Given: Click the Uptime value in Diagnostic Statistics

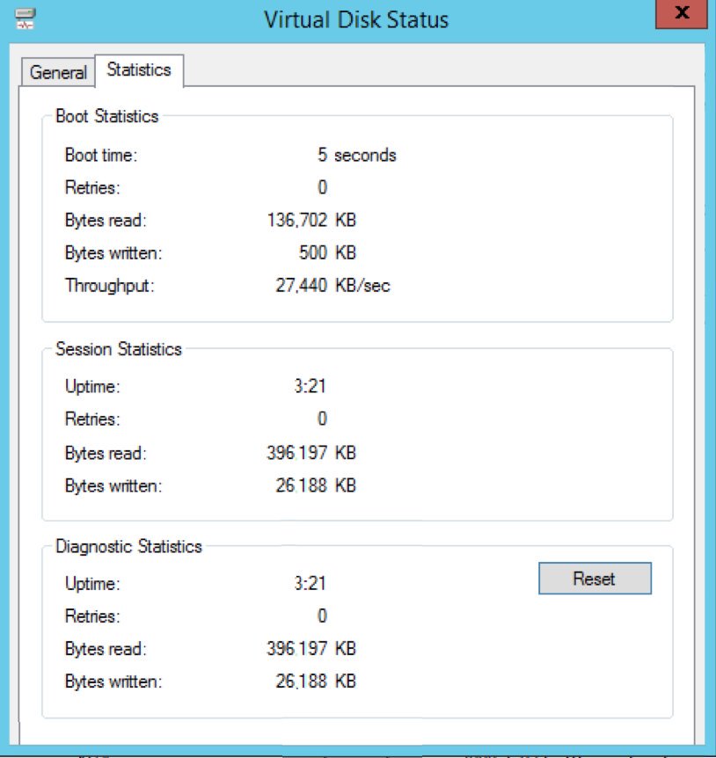Looking at the screenshot, I should 310,583.
